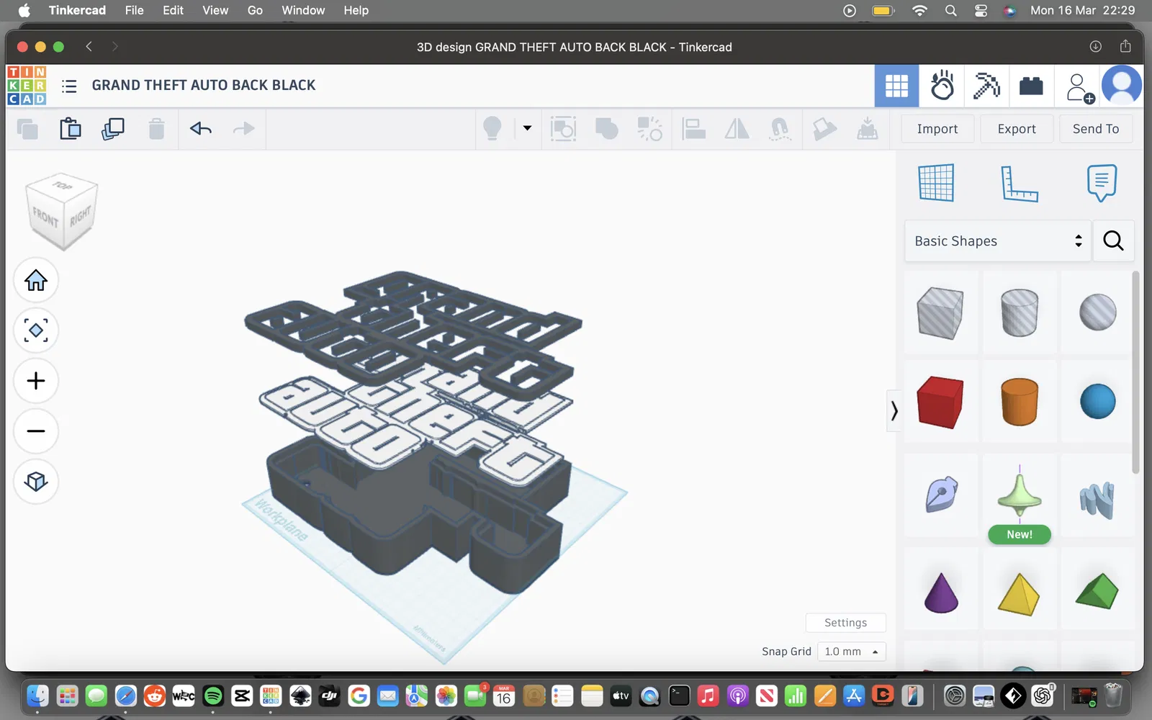The width and height of the screenshot is (1152, 720).
Task: Switch to the 3D design grid view
Action: (x=896, y=86)
